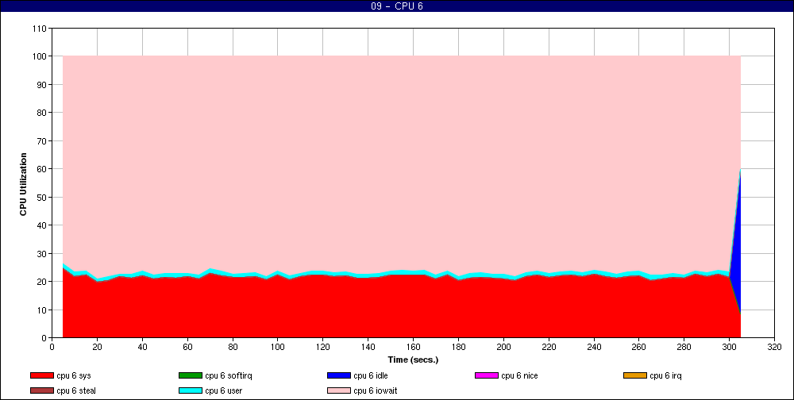Click the cyan cpu 6 user legend swatch
This screenshot has width=794, height=400.
tap(190, 391)
